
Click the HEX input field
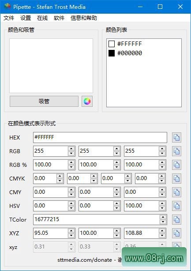click(100, 138)
